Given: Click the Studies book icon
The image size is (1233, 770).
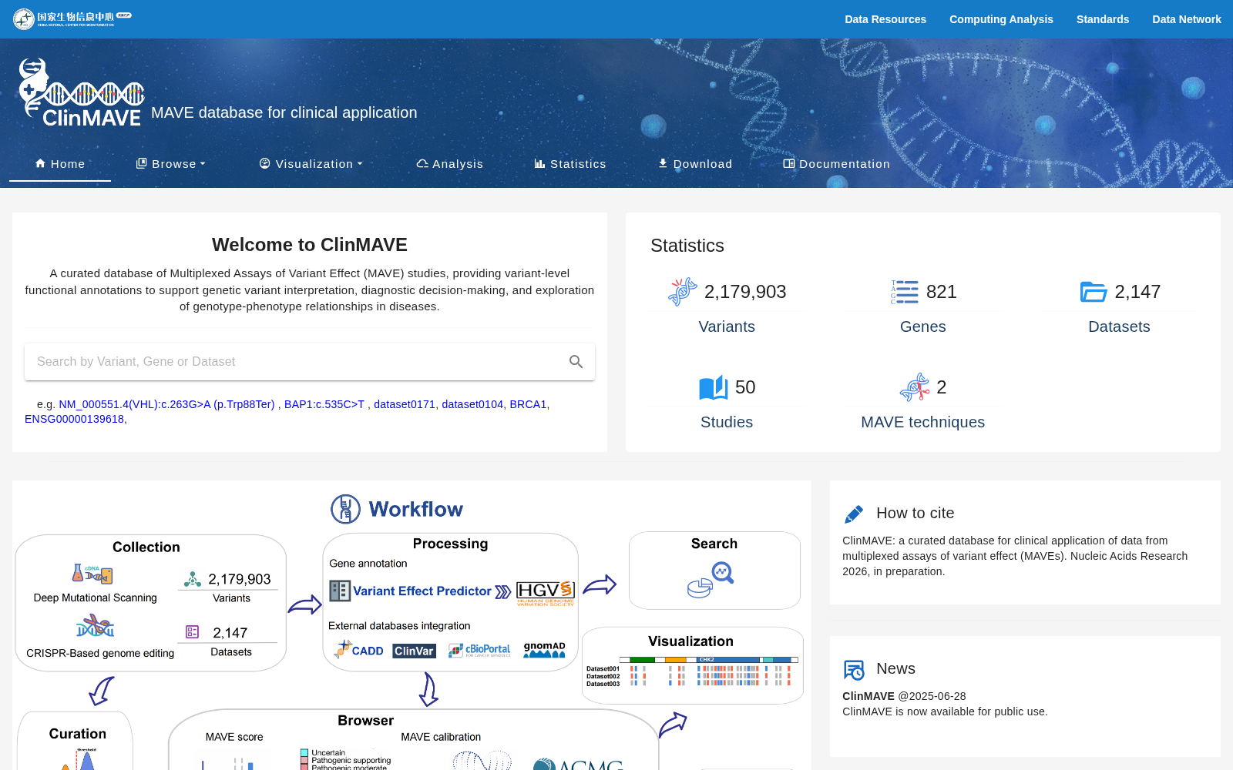Looking at the screenshot, I should point(713,387).
